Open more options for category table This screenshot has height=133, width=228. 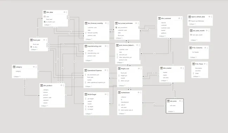(36, 67)
